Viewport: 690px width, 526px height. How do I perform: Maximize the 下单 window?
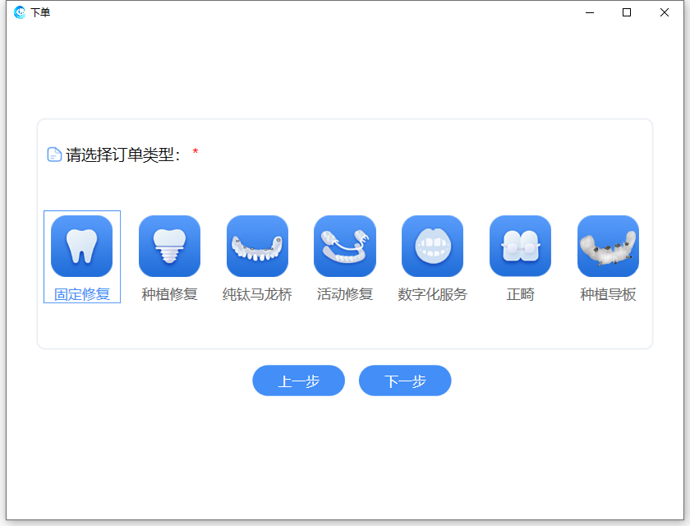pos(627,12)
